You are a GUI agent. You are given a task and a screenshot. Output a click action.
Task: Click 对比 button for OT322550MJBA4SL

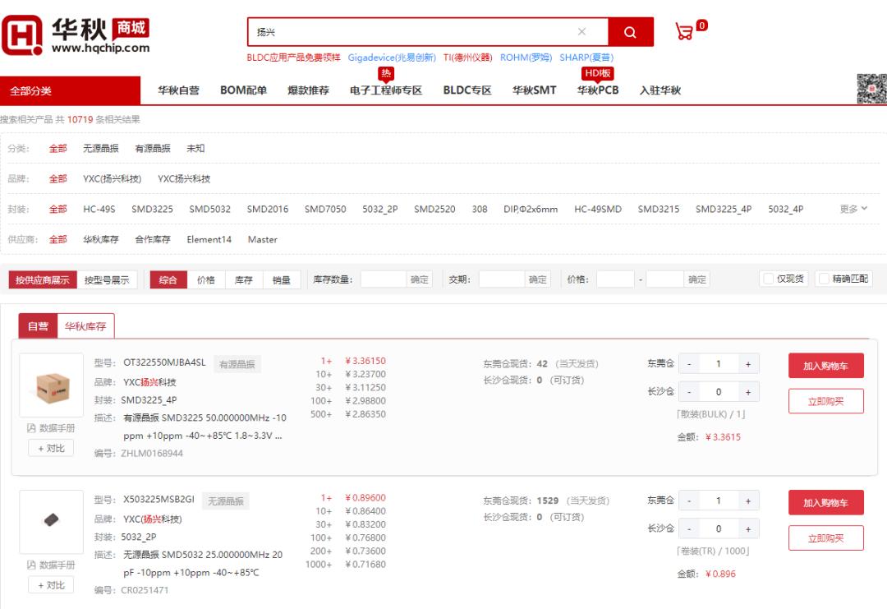pos(51,448)
